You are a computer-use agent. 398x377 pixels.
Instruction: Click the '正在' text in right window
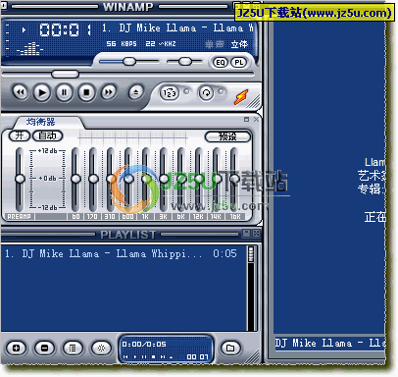pos(375,217)
